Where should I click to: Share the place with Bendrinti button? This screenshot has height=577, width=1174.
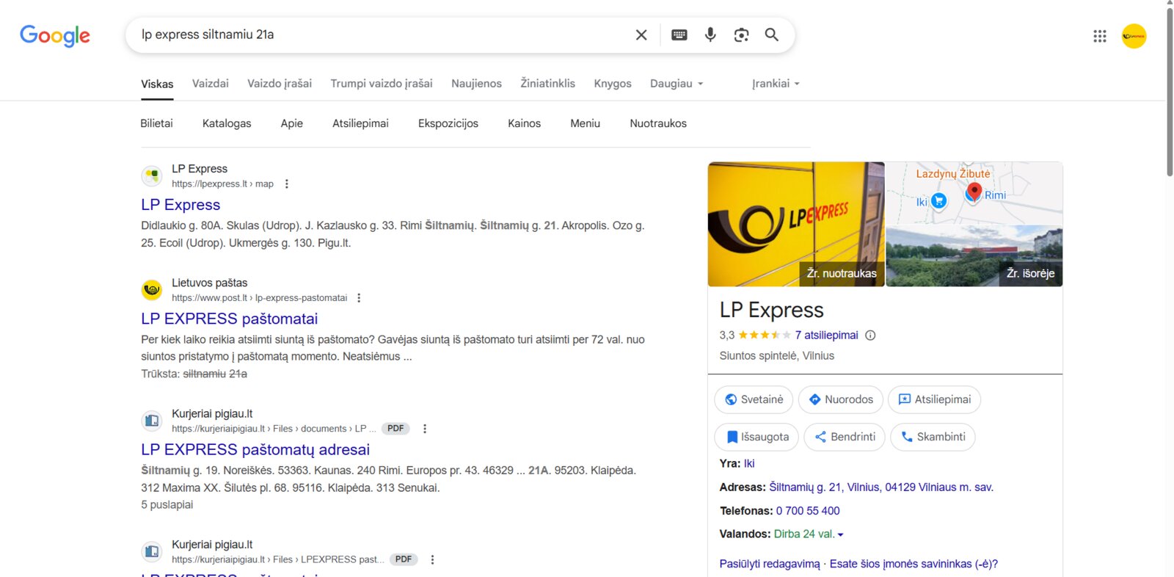point(845,437)
